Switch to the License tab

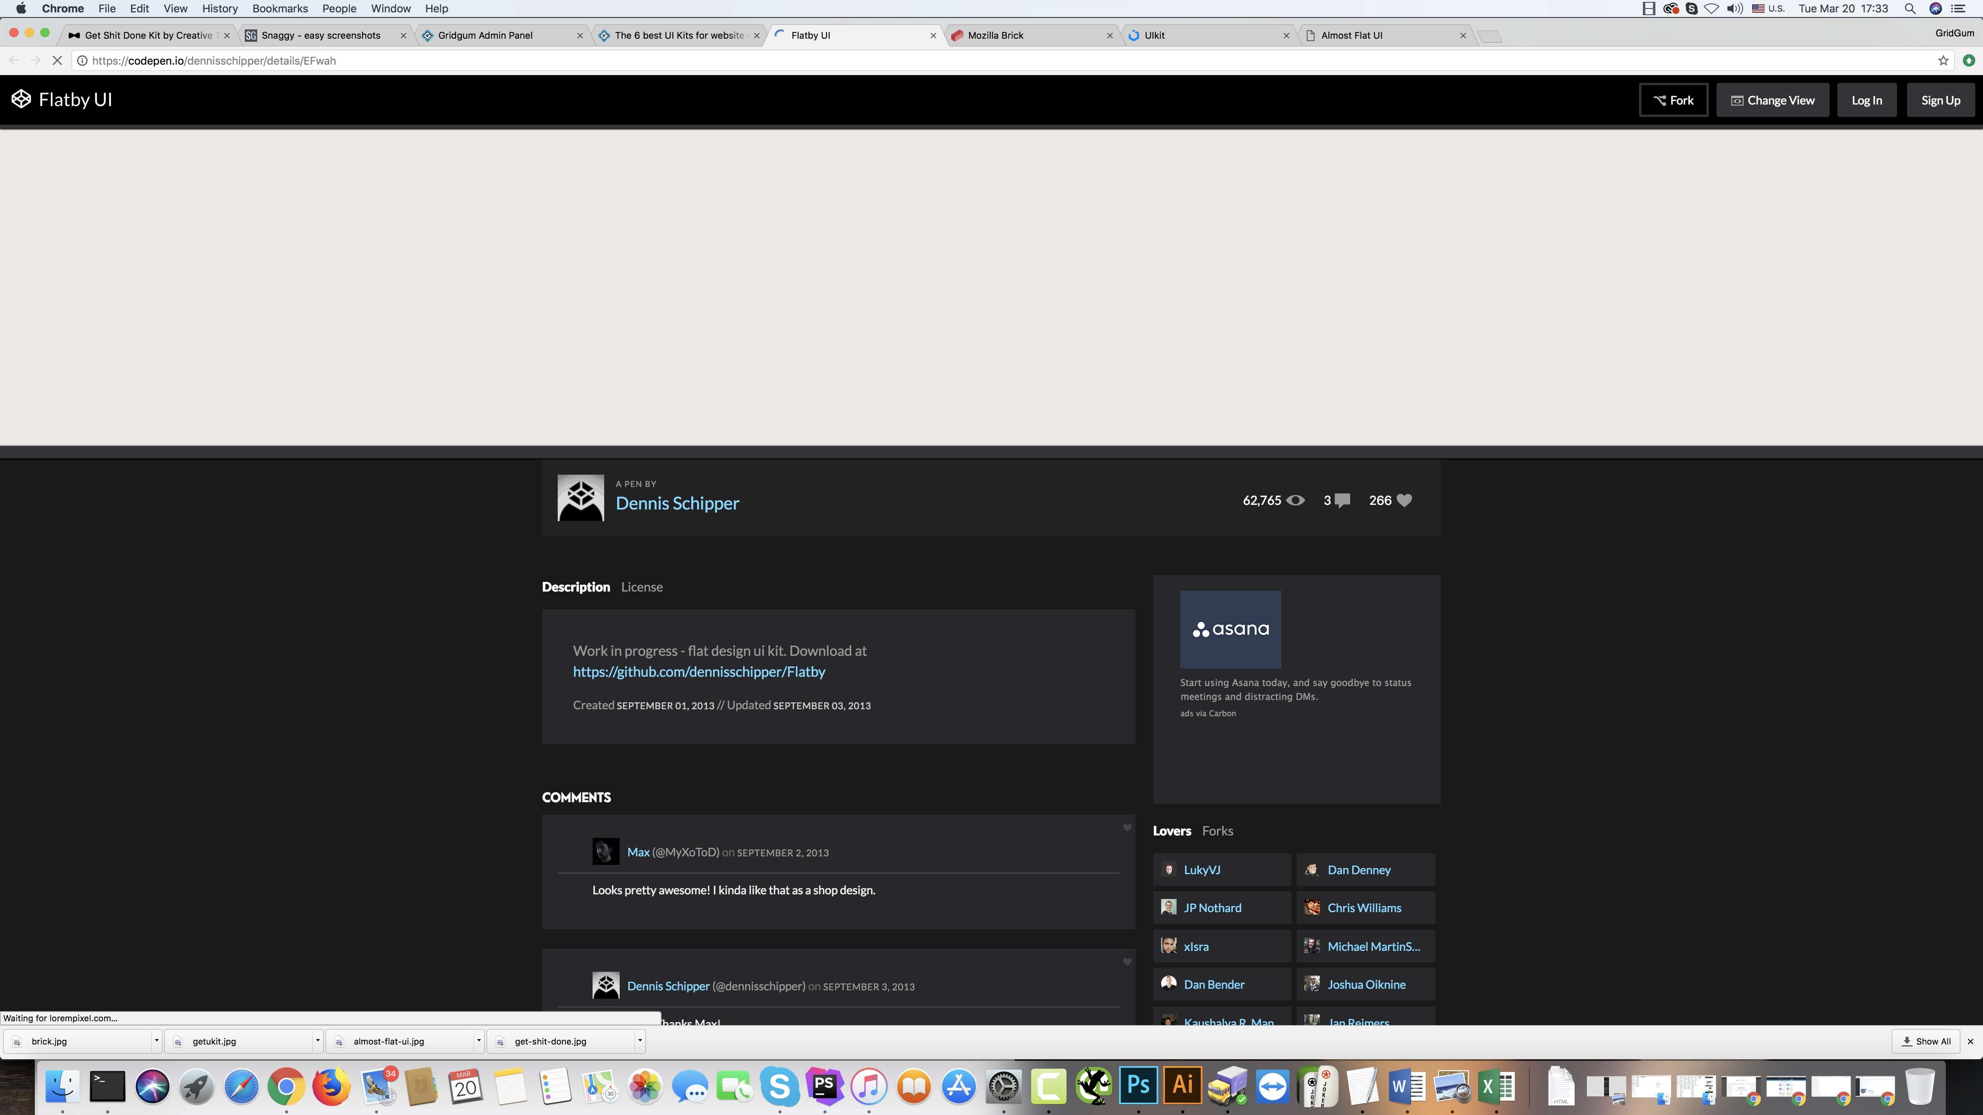click(642, 587)
